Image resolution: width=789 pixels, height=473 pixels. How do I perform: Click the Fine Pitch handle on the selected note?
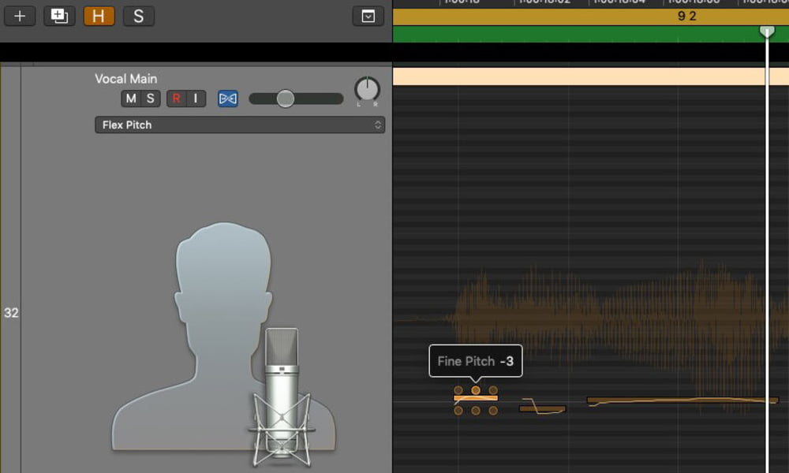[476, 390]
